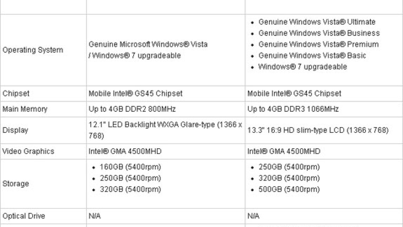The width and height of the screenshot is (403, 227).
Task: Click the middle column Intel GMA 4500MHD cell
Action: pos(125,151)
